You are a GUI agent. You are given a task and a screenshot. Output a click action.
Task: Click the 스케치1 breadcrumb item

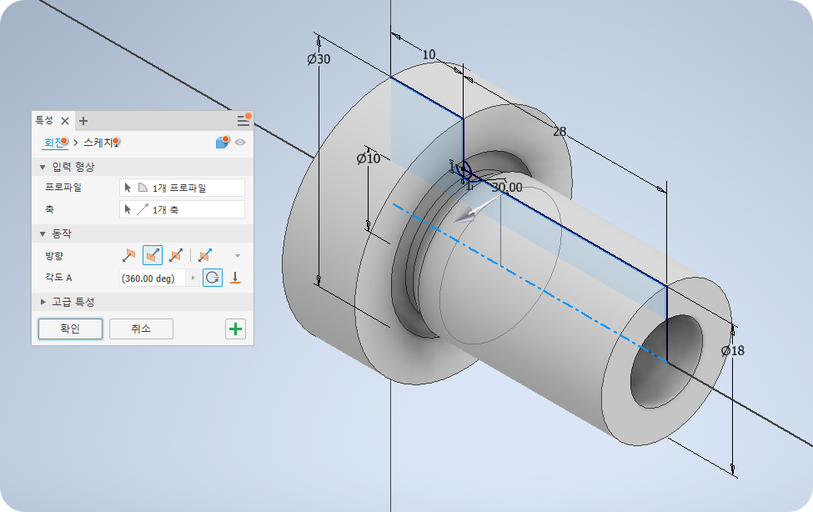click(x=101, y=142)
